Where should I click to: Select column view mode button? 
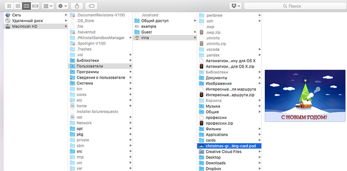[x=26, y=6]
